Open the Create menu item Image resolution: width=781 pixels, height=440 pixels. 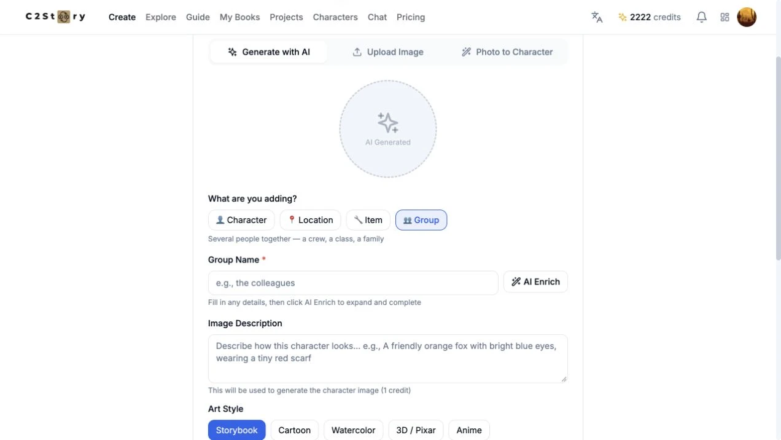click(x=122, y=17)
